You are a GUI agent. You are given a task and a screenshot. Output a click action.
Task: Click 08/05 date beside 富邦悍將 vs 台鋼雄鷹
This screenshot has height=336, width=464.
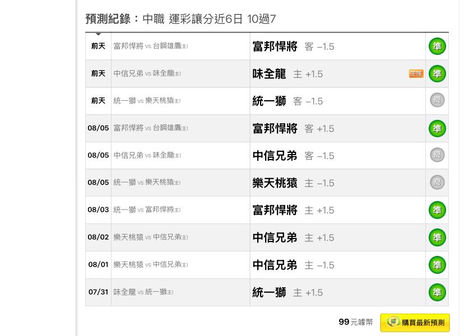(x=98, y=128)
